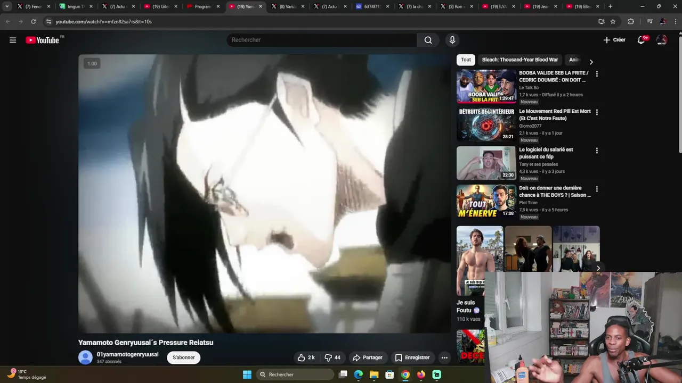Open the YouTube guide hamburger menu
Viewport: 682px width, 383px height.
coord(13,40)
